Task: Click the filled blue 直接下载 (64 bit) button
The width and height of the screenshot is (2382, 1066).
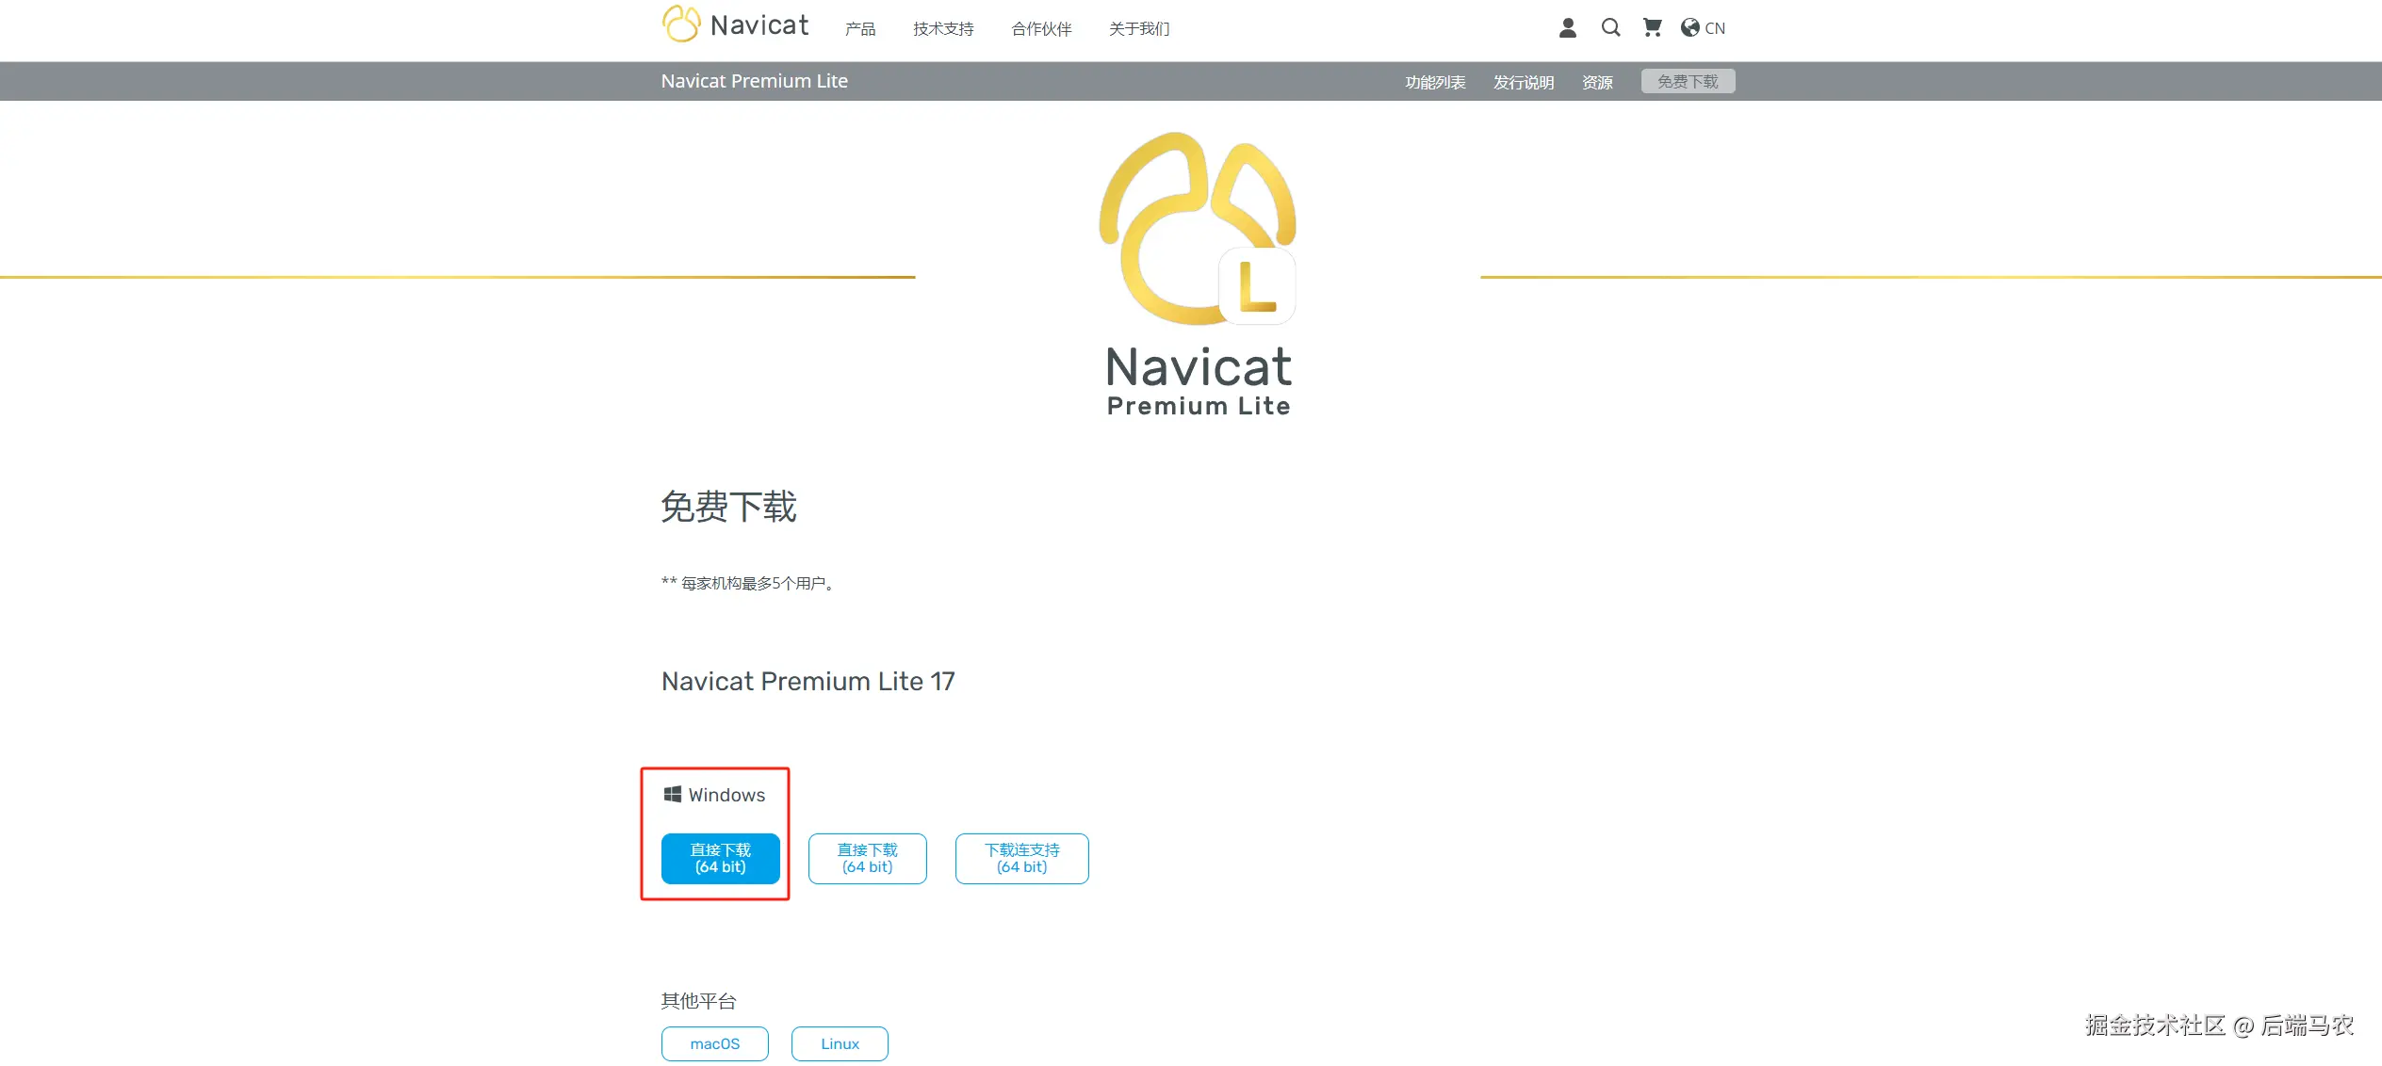Action: tap(720, 858)
